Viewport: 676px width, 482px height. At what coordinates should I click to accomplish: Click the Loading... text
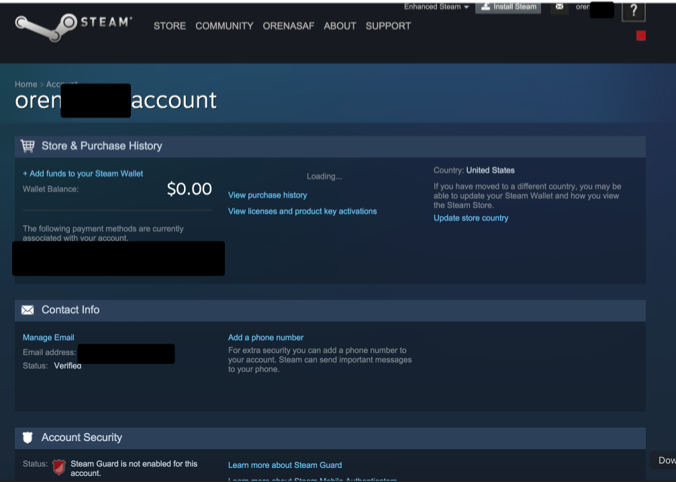(324, 177)
